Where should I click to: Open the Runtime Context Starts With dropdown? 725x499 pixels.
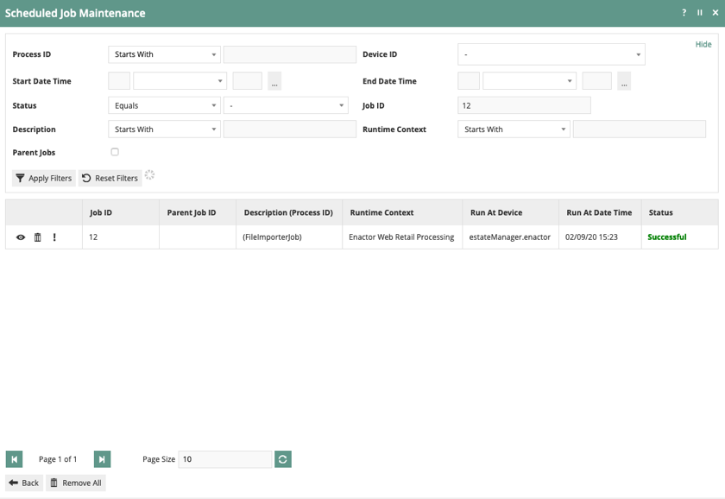pos(514,129)
